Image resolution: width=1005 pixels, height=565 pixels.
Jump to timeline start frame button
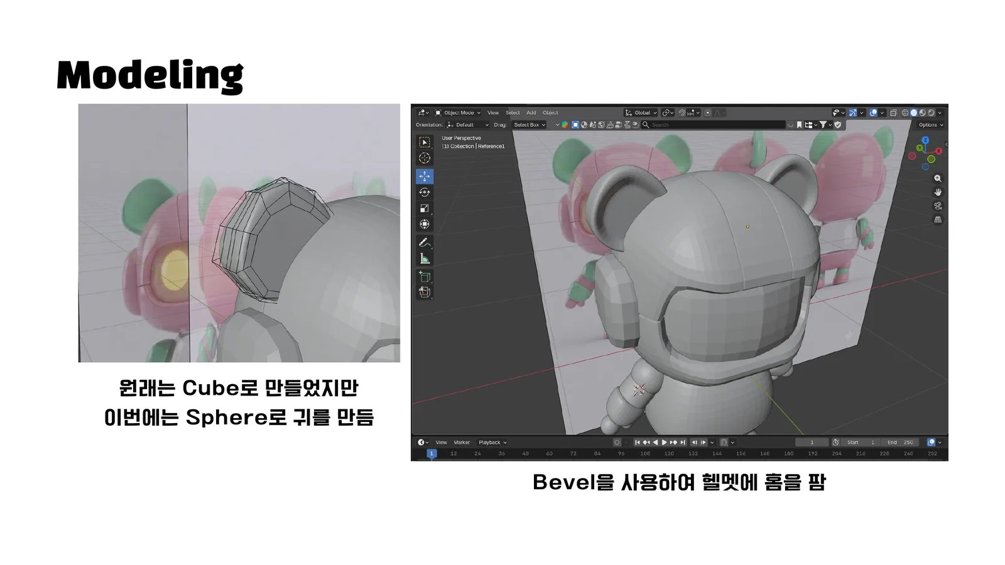click(638, 443)
